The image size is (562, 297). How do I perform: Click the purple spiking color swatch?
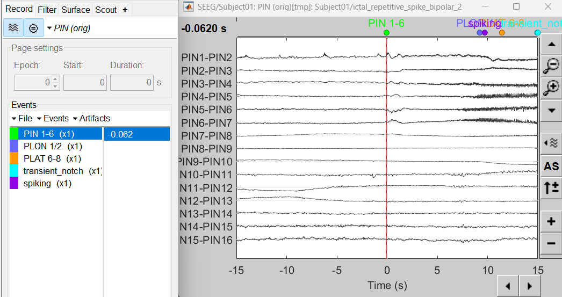coord(14,183)
